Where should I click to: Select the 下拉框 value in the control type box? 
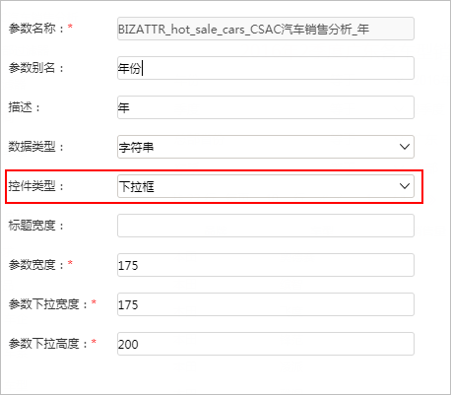click(x=136, y=186)
